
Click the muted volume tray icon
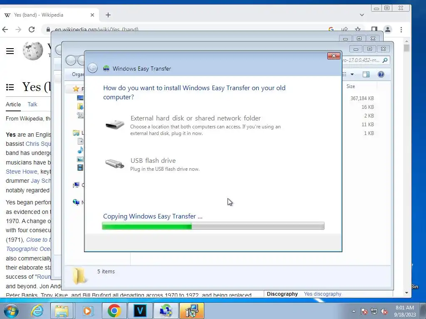point(384,312)
